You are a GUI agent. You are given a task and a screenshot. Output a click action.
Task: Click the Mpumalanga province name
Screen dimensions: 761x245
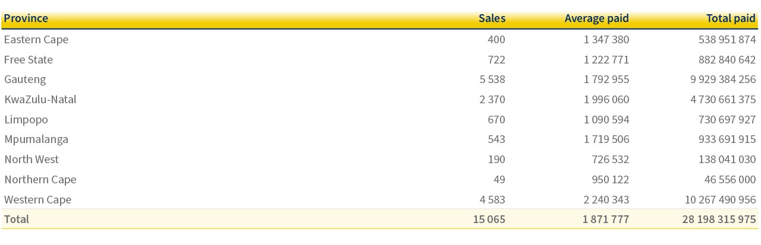(x=36, y=139)
